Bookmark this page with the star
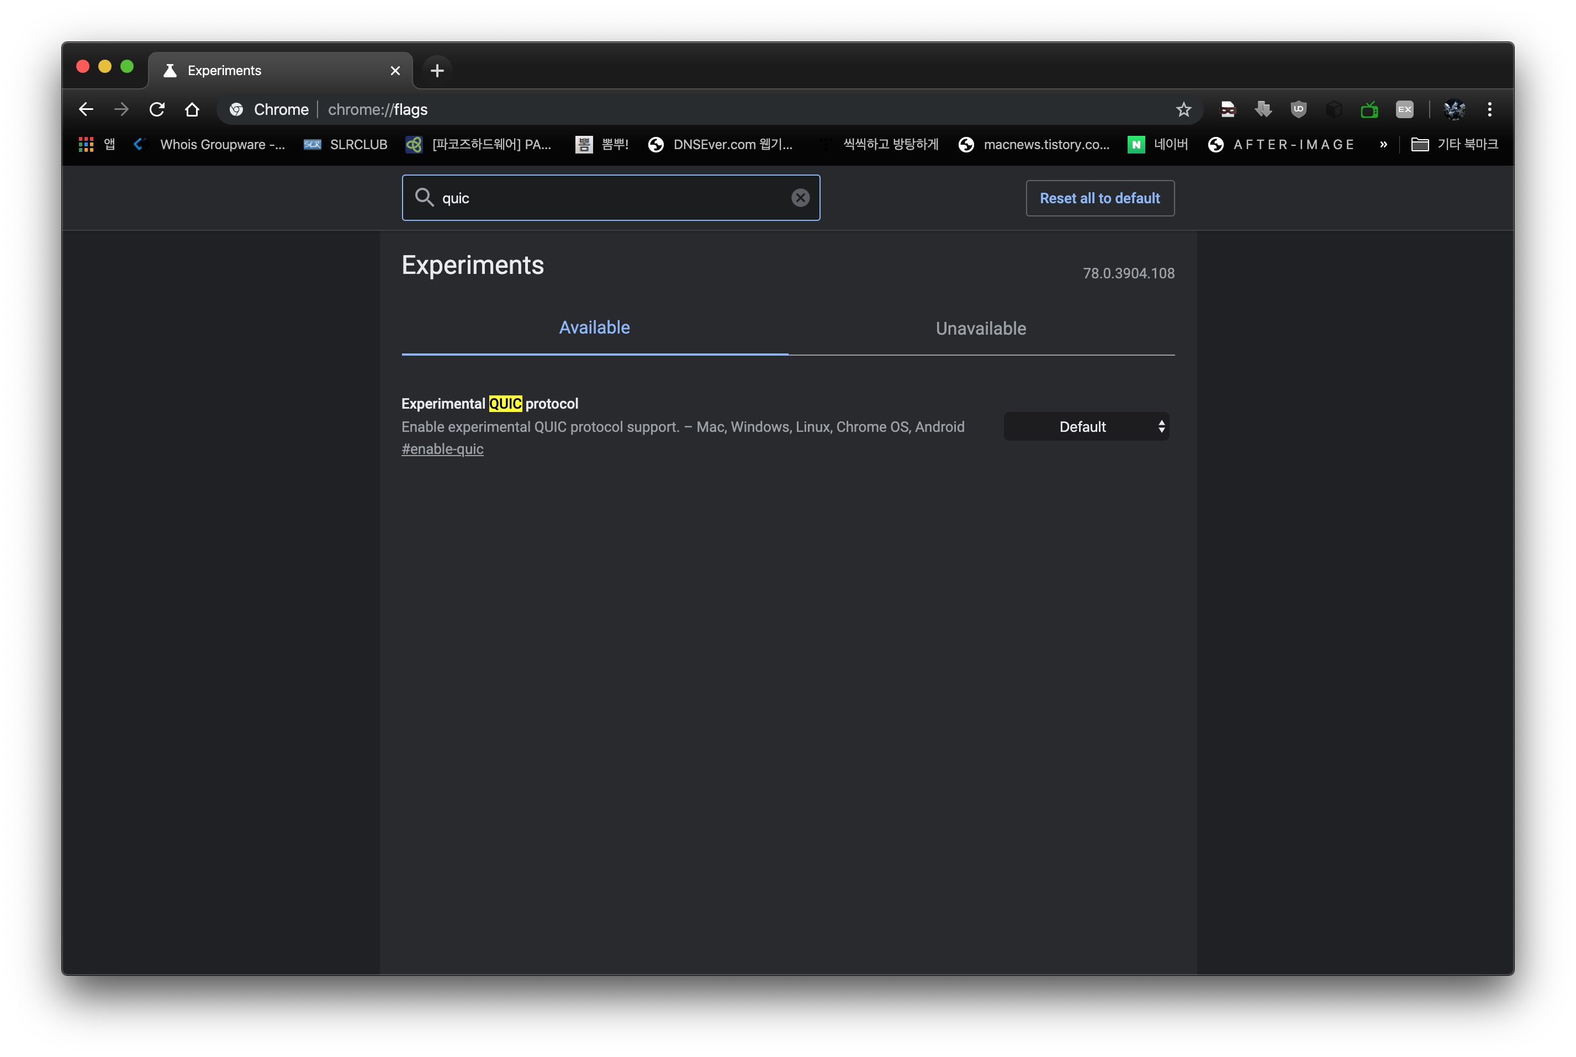 (1183, 109)
